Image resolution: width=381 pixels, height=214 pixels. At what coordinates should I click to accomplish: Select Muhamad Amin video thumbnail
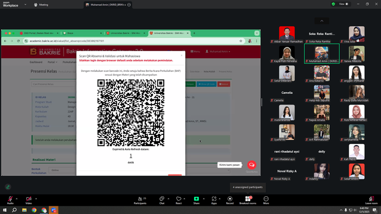[321, 53]
